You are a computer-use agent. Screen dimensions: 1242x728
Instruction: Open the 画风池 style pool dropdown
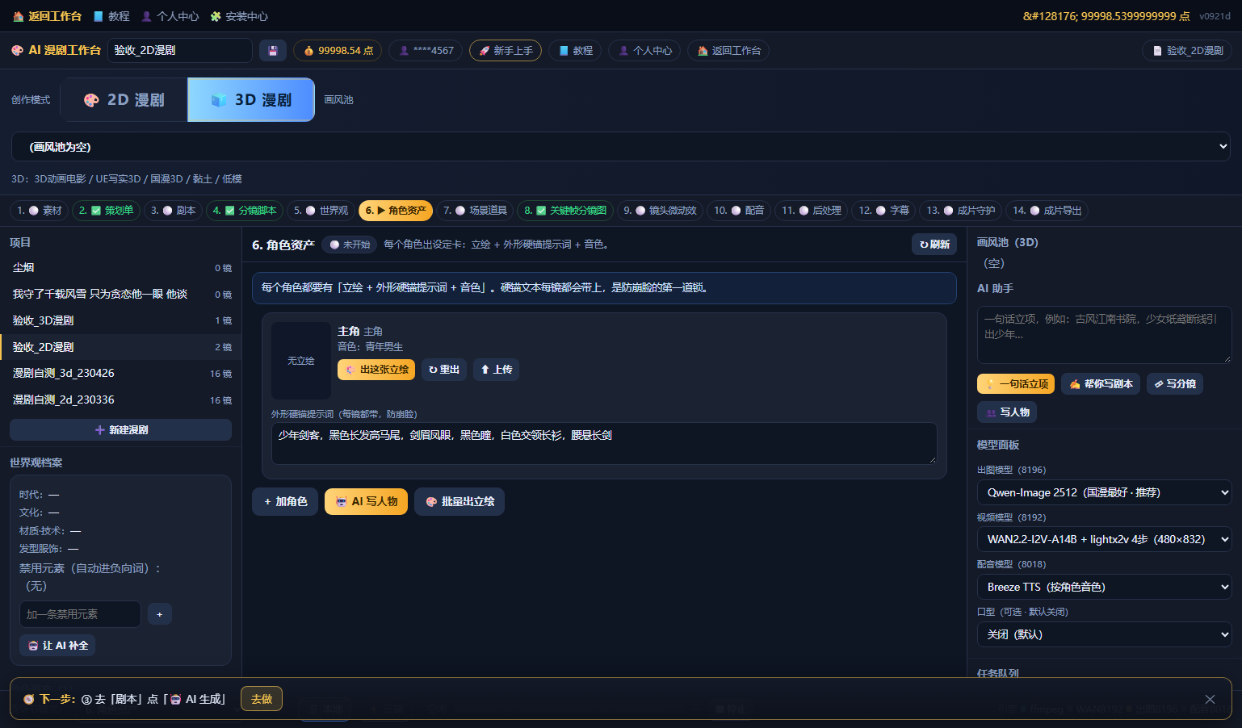pos(621,147)
